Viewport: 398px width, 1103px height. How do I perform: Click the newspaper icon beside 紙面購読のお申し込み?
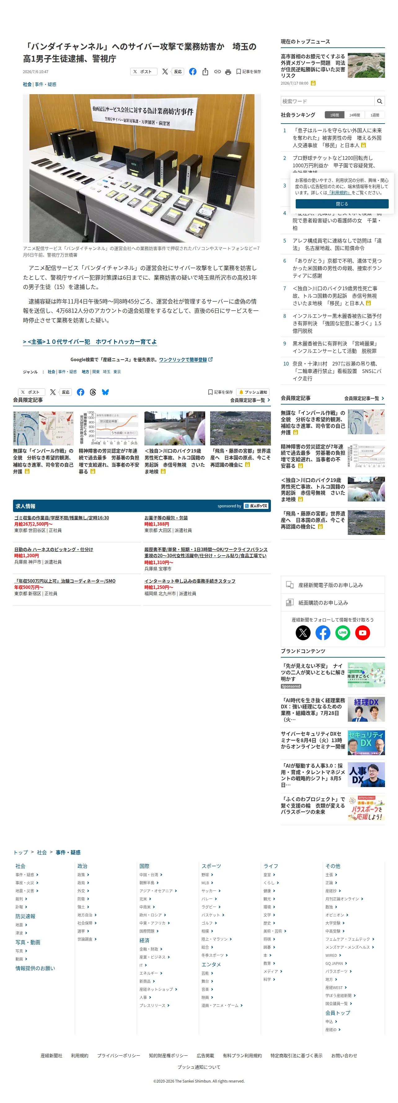(x=290, y=602)
